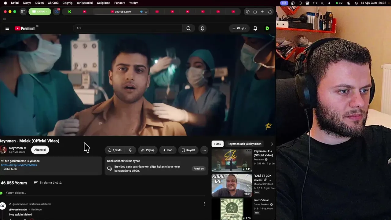Dislike the Reynmen Melek video
This screenshot has width=391, height=220.
click(x=130, y=150)
